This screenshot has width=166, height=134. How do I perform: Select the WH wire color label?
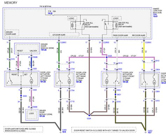[x=119, y=51]
